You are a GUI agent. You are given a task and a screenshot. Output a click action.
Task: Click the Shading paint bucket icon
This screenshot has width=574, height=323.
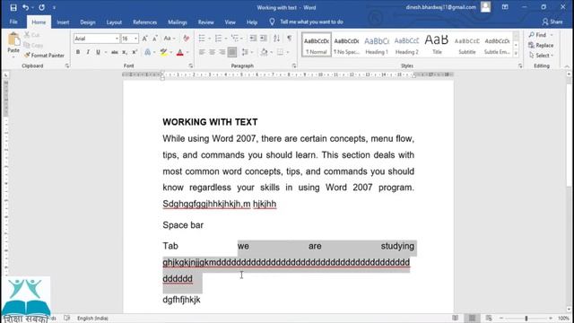[264, 52]
